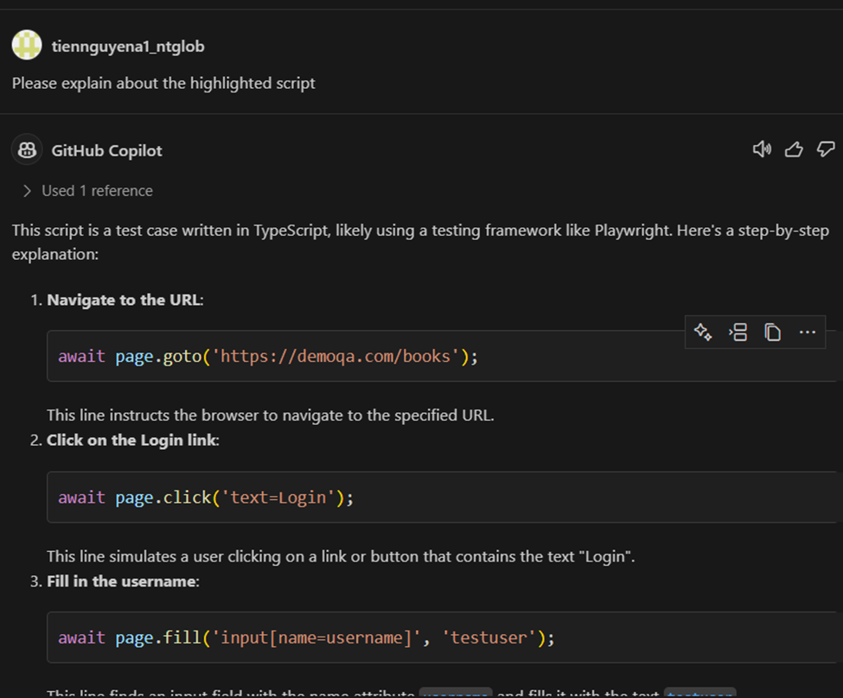Viewport: 843px width, 698px height.
Task: Click the GitHub Copilot avatar icon
Action: tap(27, 150)
